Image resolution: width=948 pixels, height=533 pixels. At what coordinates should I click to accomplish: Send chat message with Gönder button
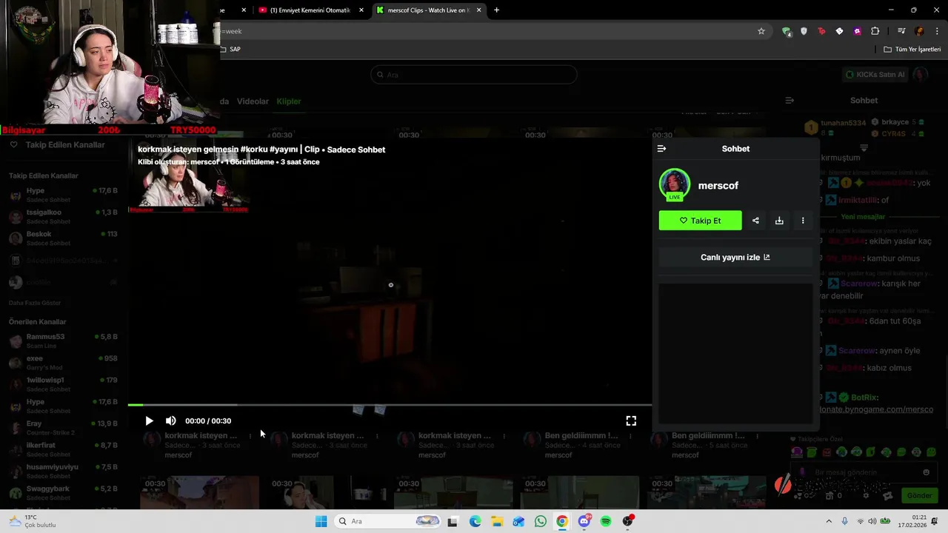919,495
